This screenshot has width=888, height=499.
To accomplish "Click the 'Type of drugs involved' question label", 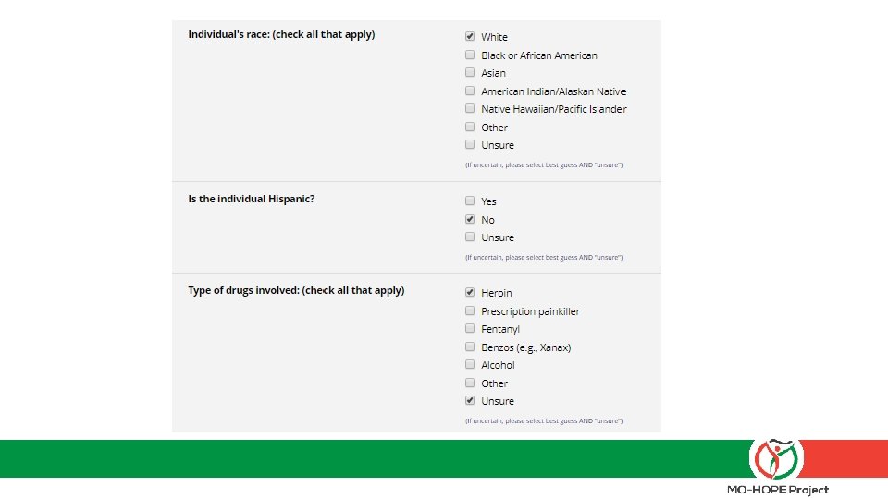I will point(296,290).
